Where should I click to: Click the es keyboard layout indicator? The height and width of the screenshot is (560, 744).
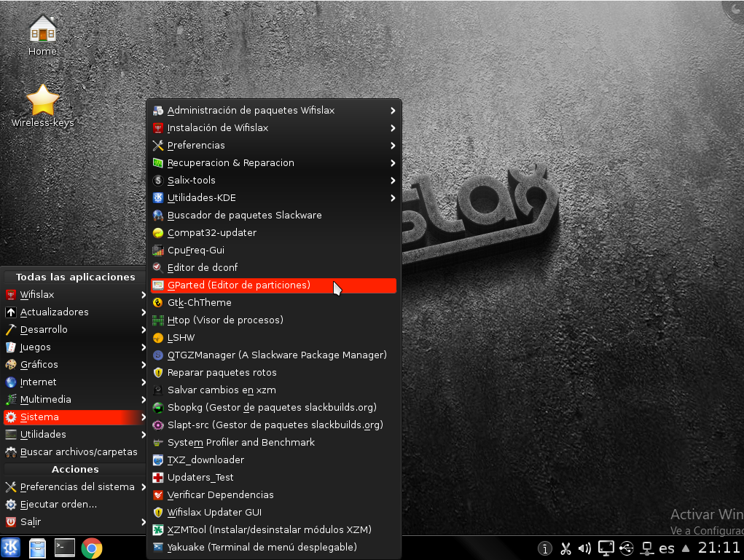[x=666, y=548]
